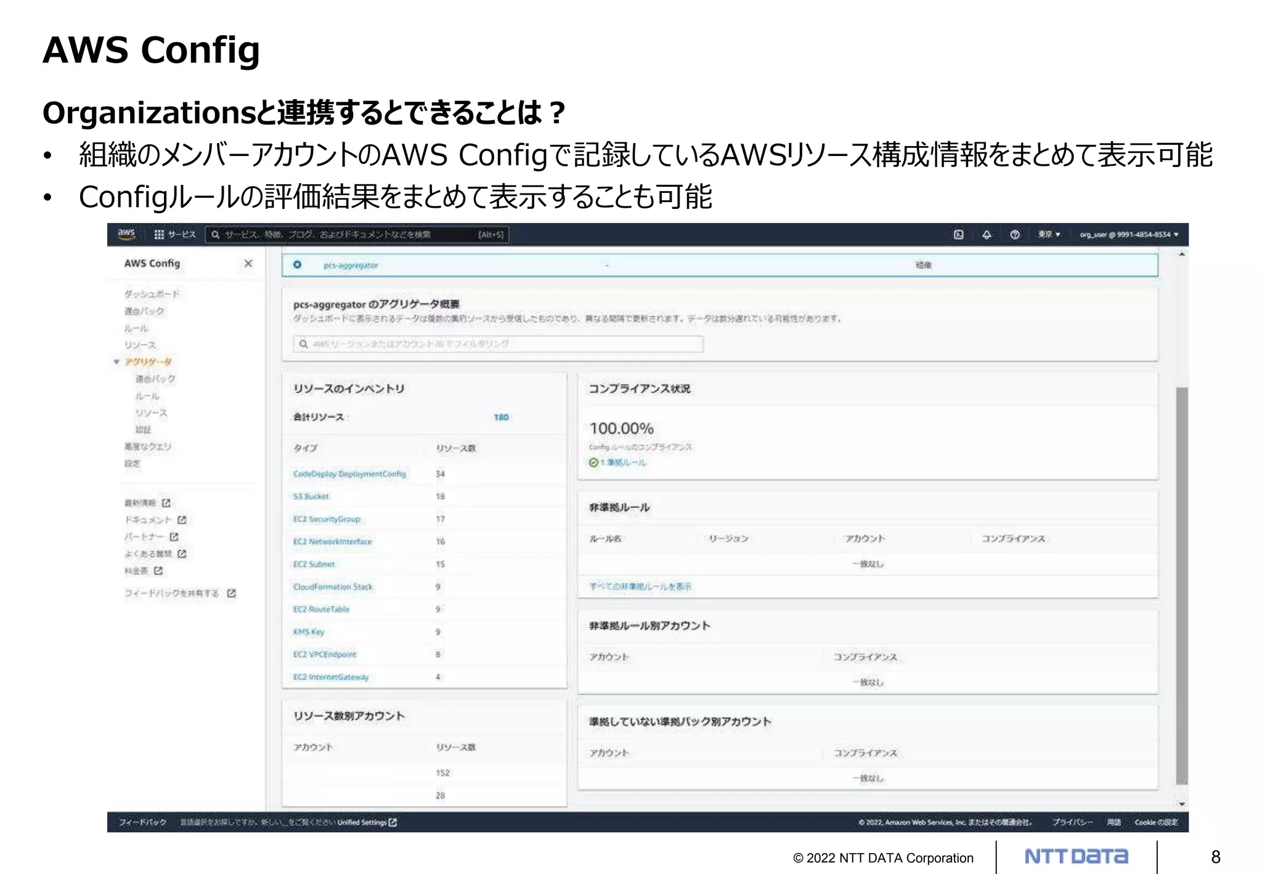Click external link icon beside ドキュメント
1262x874 pixels.
point(182,520)
